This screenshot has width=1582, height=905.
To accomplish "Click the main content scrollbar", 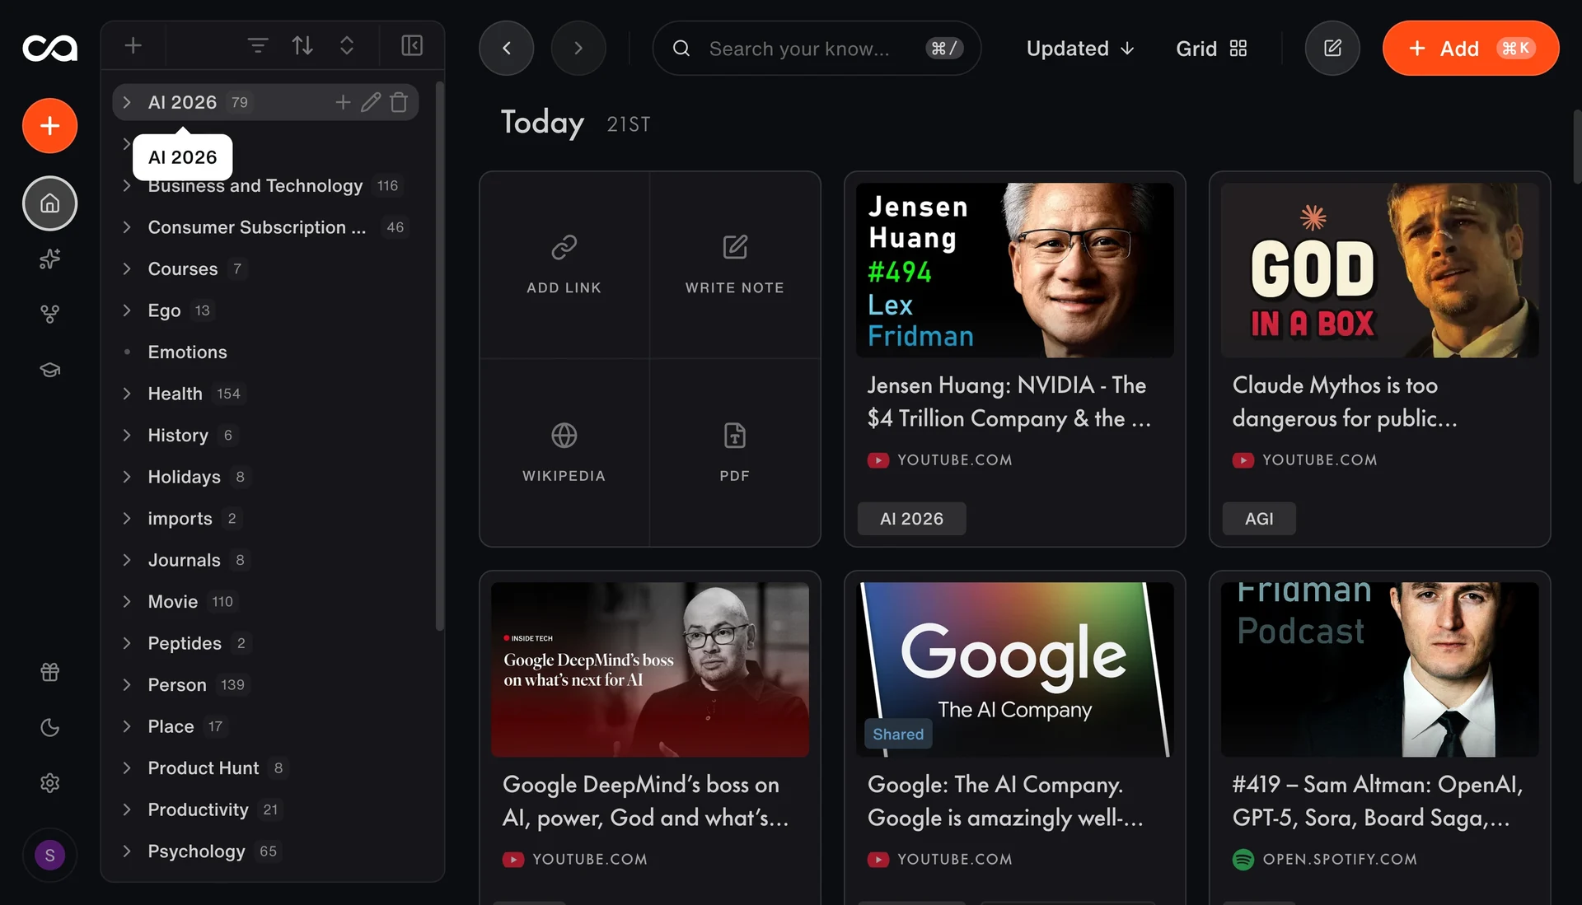I will click(1577, 147).
